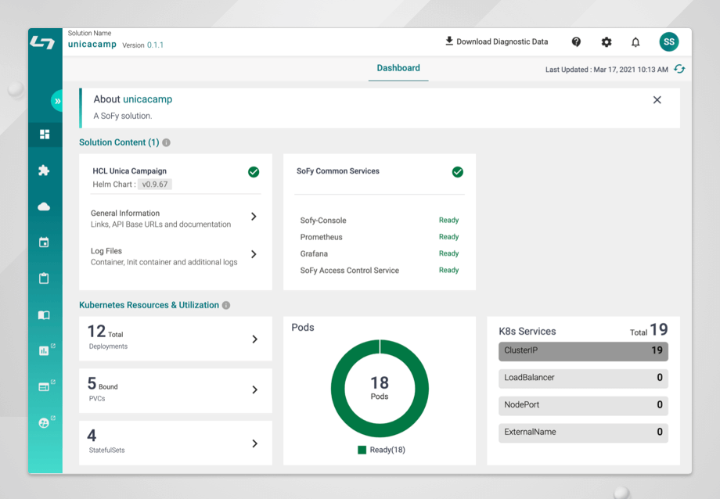The image size is (720, 499).
Task: Expand the StatefulSets details chevron
Action: pos(254,443)
